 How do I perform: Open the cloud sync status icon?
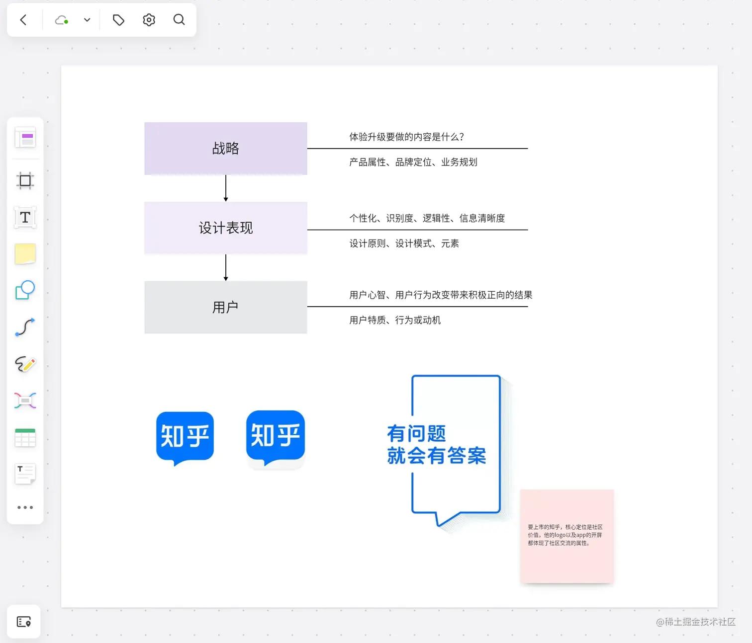coord(61,20)
